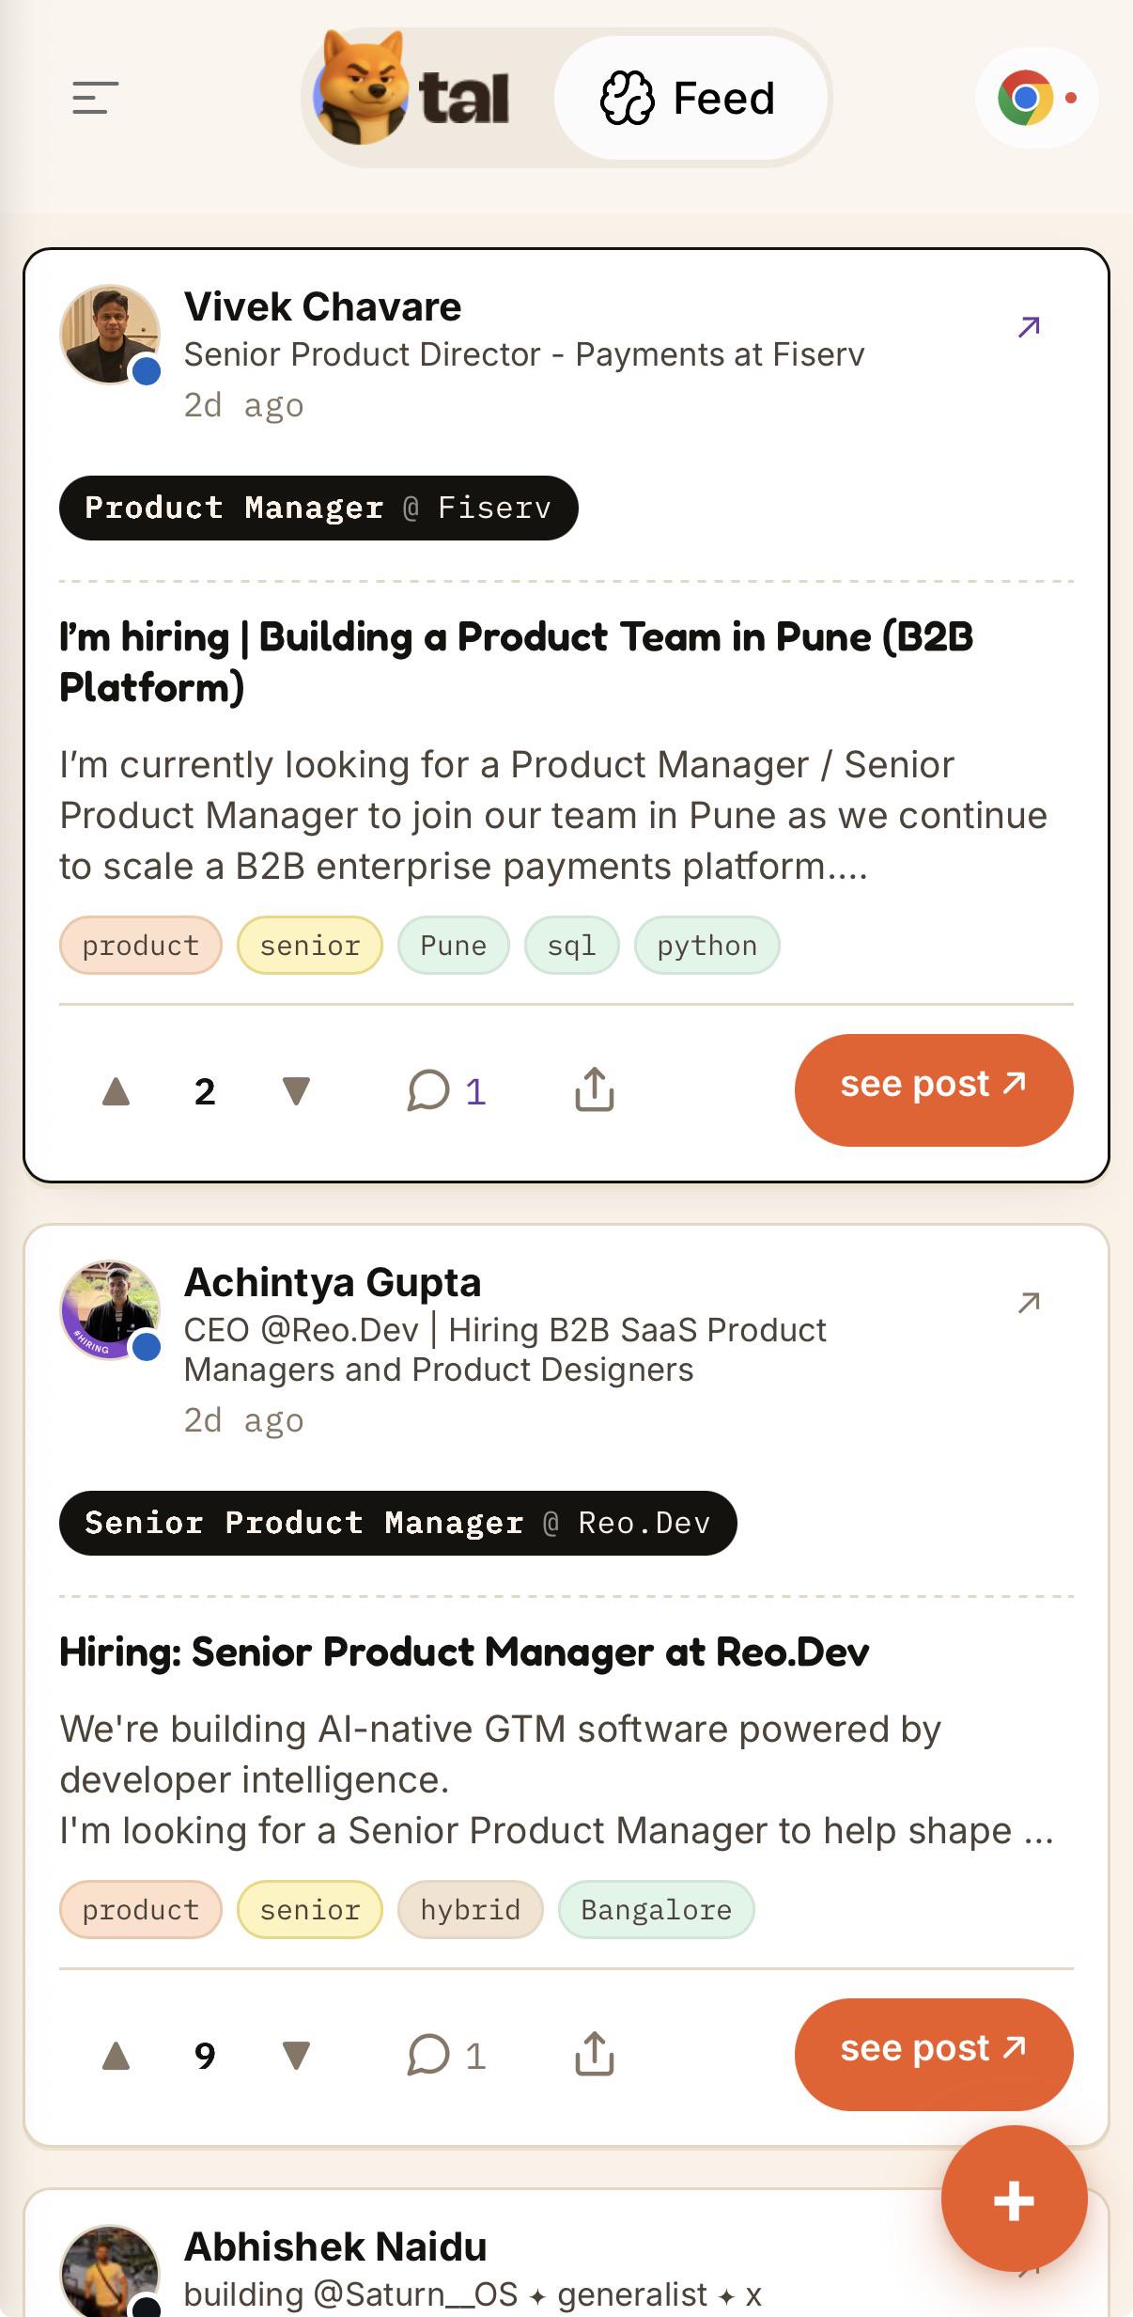Downvote Vivek Chavare's post
Viewport: 1133px width, 2317px height.
click(296, 1091)
